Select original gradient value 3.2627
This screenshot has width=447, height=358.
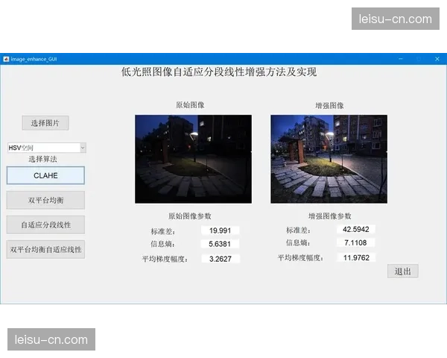coord(221,259)
